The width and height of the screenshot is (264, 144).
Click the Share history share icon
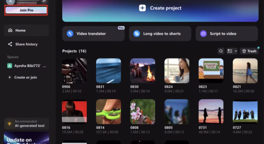point(10,44)
